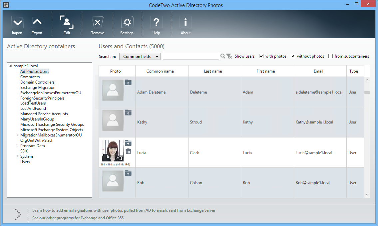
Task: Select the LoadTestUsers container
Action: coord(33,103)
